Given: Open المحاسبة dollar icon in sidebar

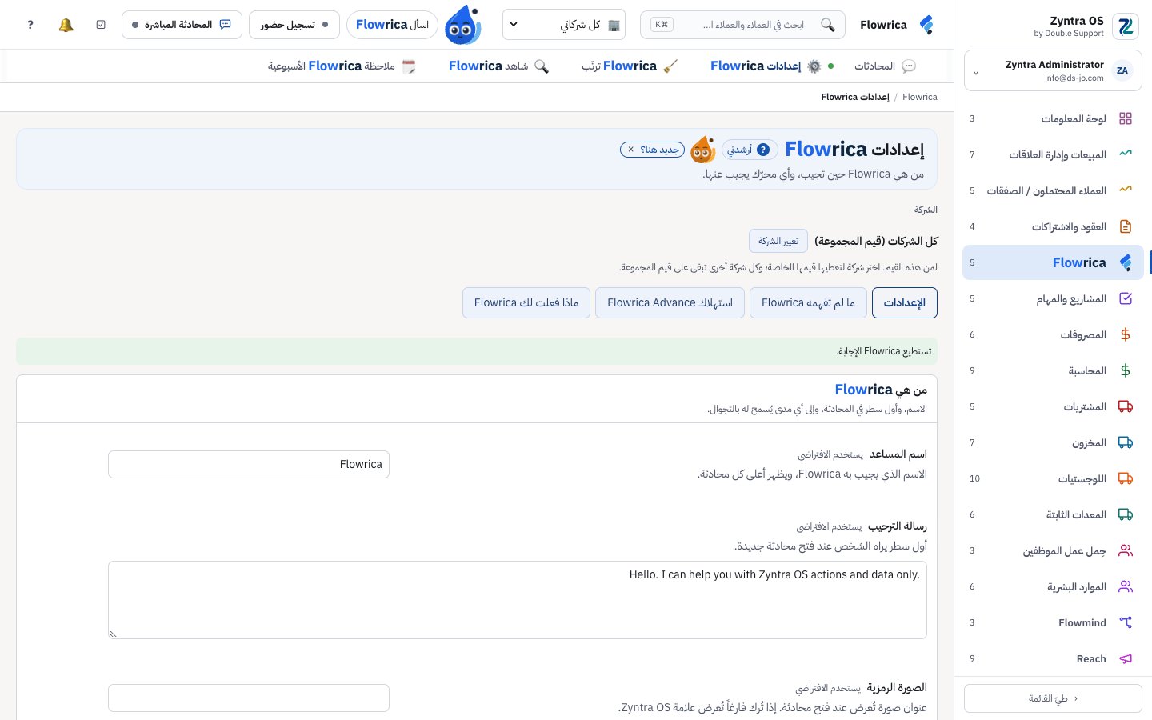Looking at the screenshot, I should (x=1126, y=370).
